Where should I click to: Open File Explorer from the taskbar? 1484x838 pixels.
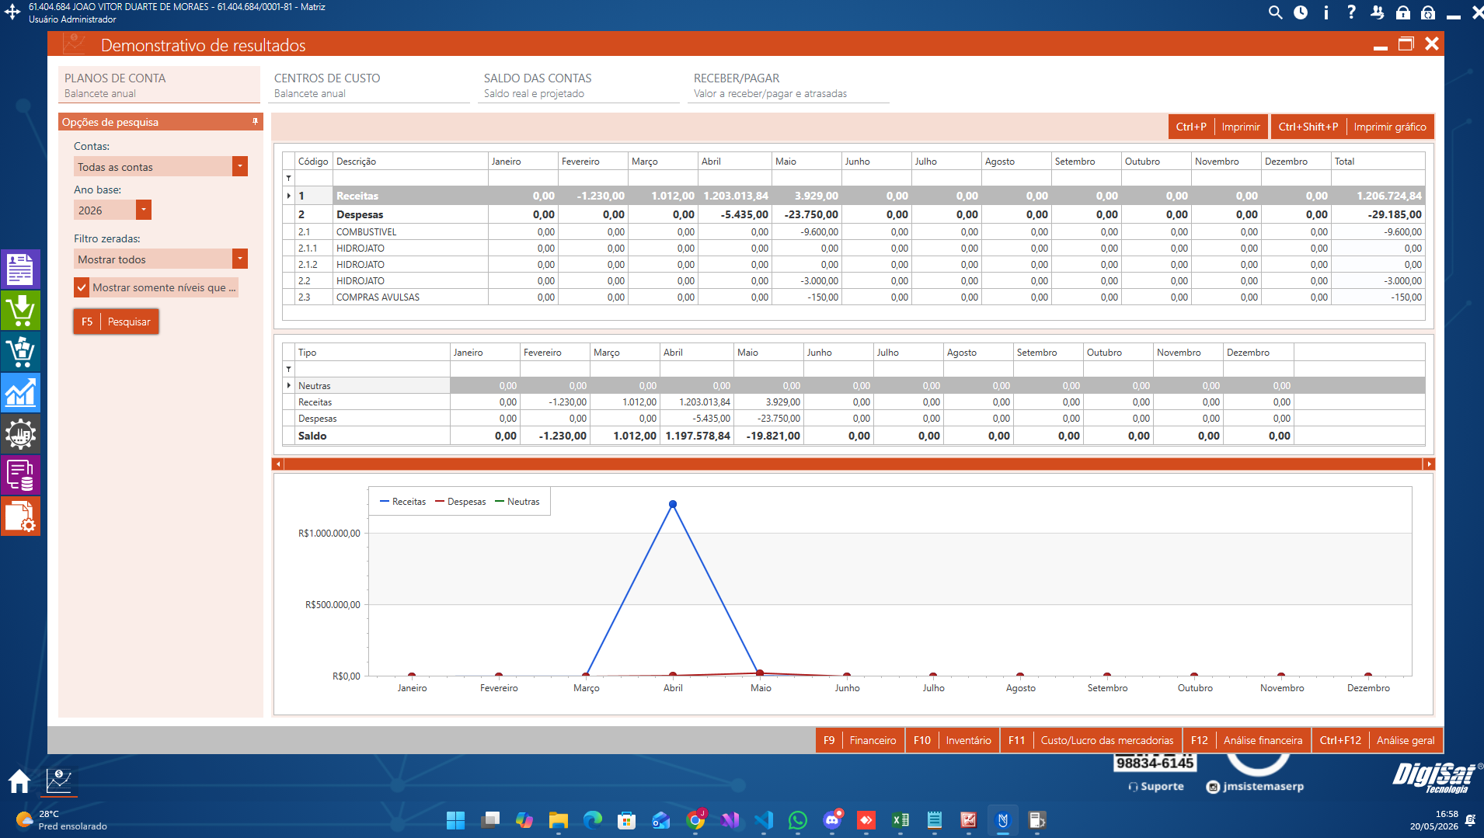click(559, 820)
